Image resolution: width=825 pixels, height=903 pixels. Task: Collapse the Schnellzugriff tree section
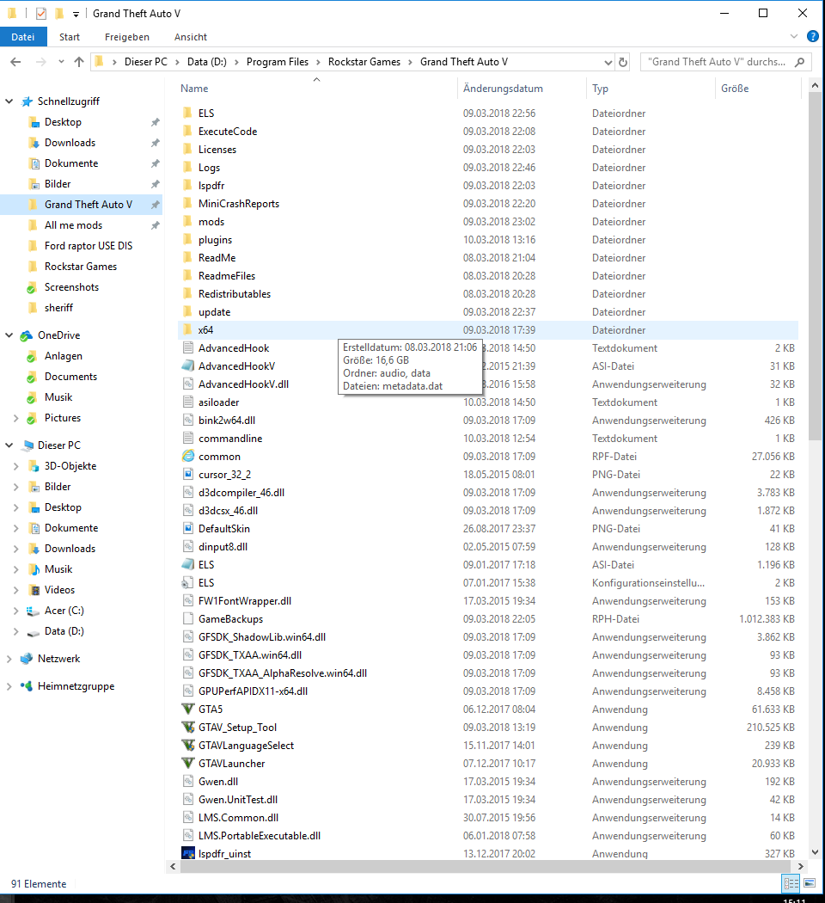(x=9, y=101)
